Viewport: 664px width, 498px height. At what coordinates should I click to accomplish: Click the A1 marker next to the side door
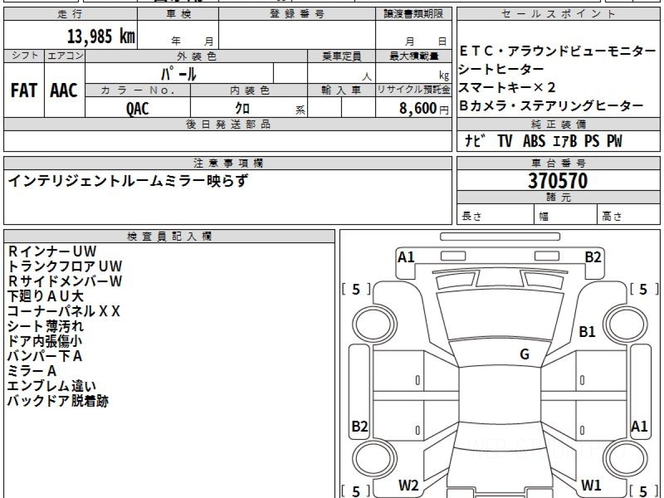click(639, 426)
